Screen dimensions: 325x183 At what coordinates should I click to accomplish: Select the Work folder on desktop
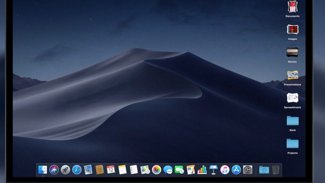click(x=292, y=121)
